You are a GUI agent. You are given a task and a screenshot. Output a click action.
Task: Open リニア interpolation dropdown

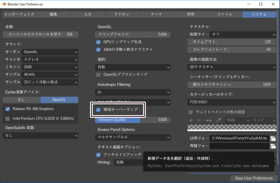pos(263,120)
